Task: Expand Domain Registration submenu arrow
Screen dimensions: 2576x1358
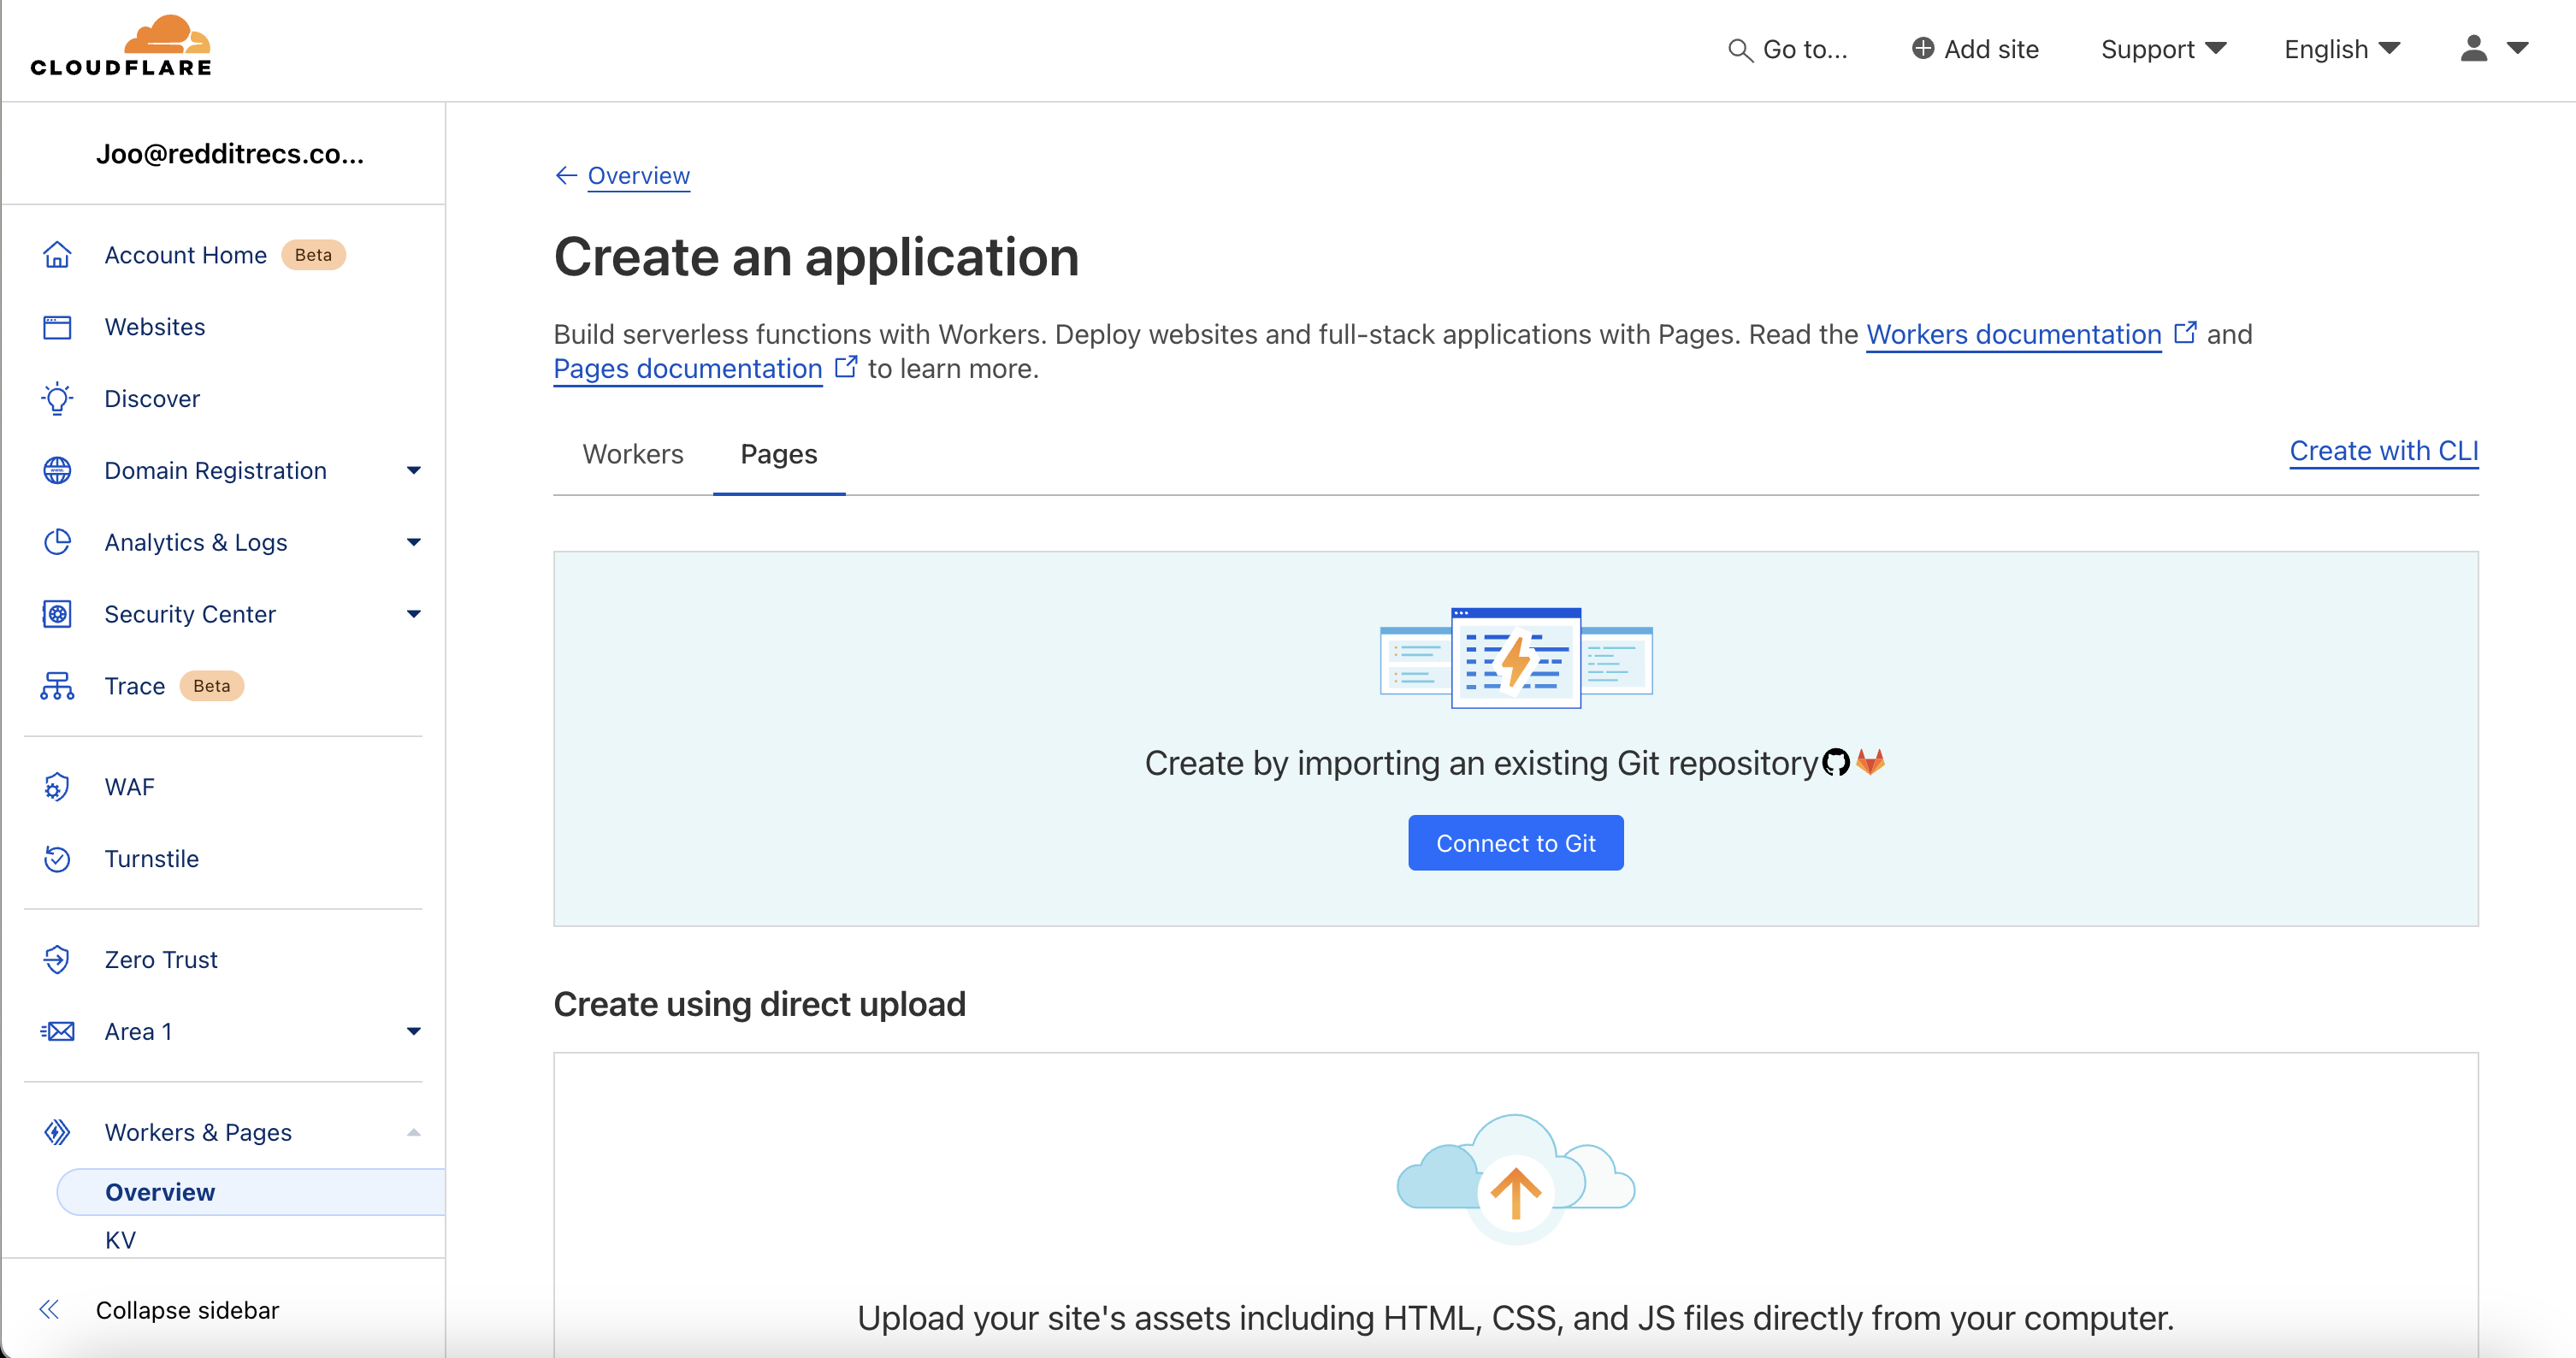Action: [x=413, y=470]
